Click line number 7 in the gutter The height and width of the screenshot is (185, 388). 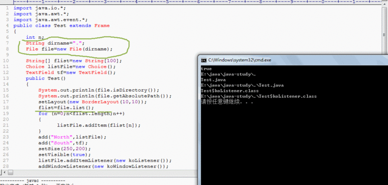[x=7, y=43]
